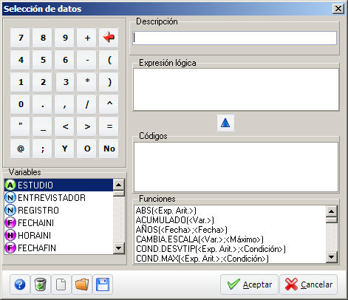Click the trash bin delete icon
This screenshot has height=300, width=348.
41,284
